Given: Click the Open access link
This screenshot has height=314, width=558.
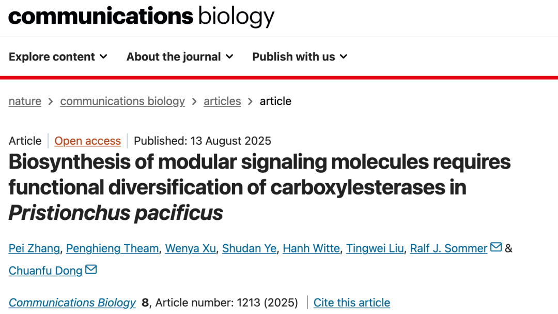Looking at the screenshot, I should (87, 141).
